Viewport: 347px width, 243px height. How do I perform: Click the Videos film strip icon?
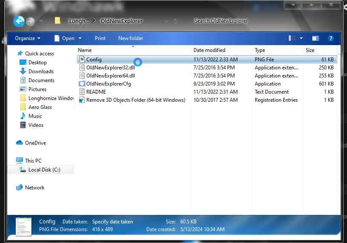pyautogui.click(x=23, y=125)
